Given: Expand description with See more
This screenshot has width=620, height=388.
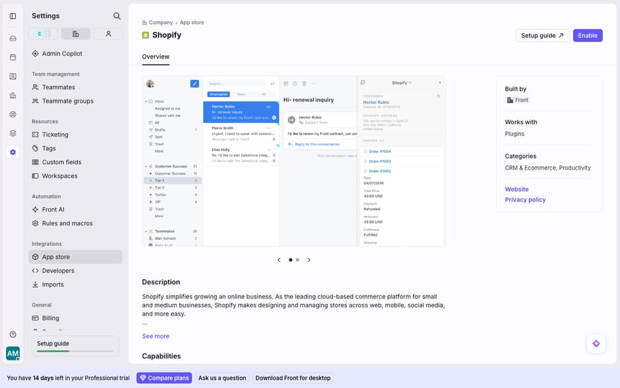Looking at the screenshot, I should pos(156,336).
